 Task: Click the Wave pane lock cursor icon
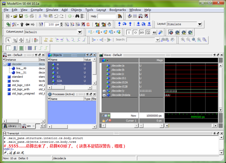click(104, 120)
